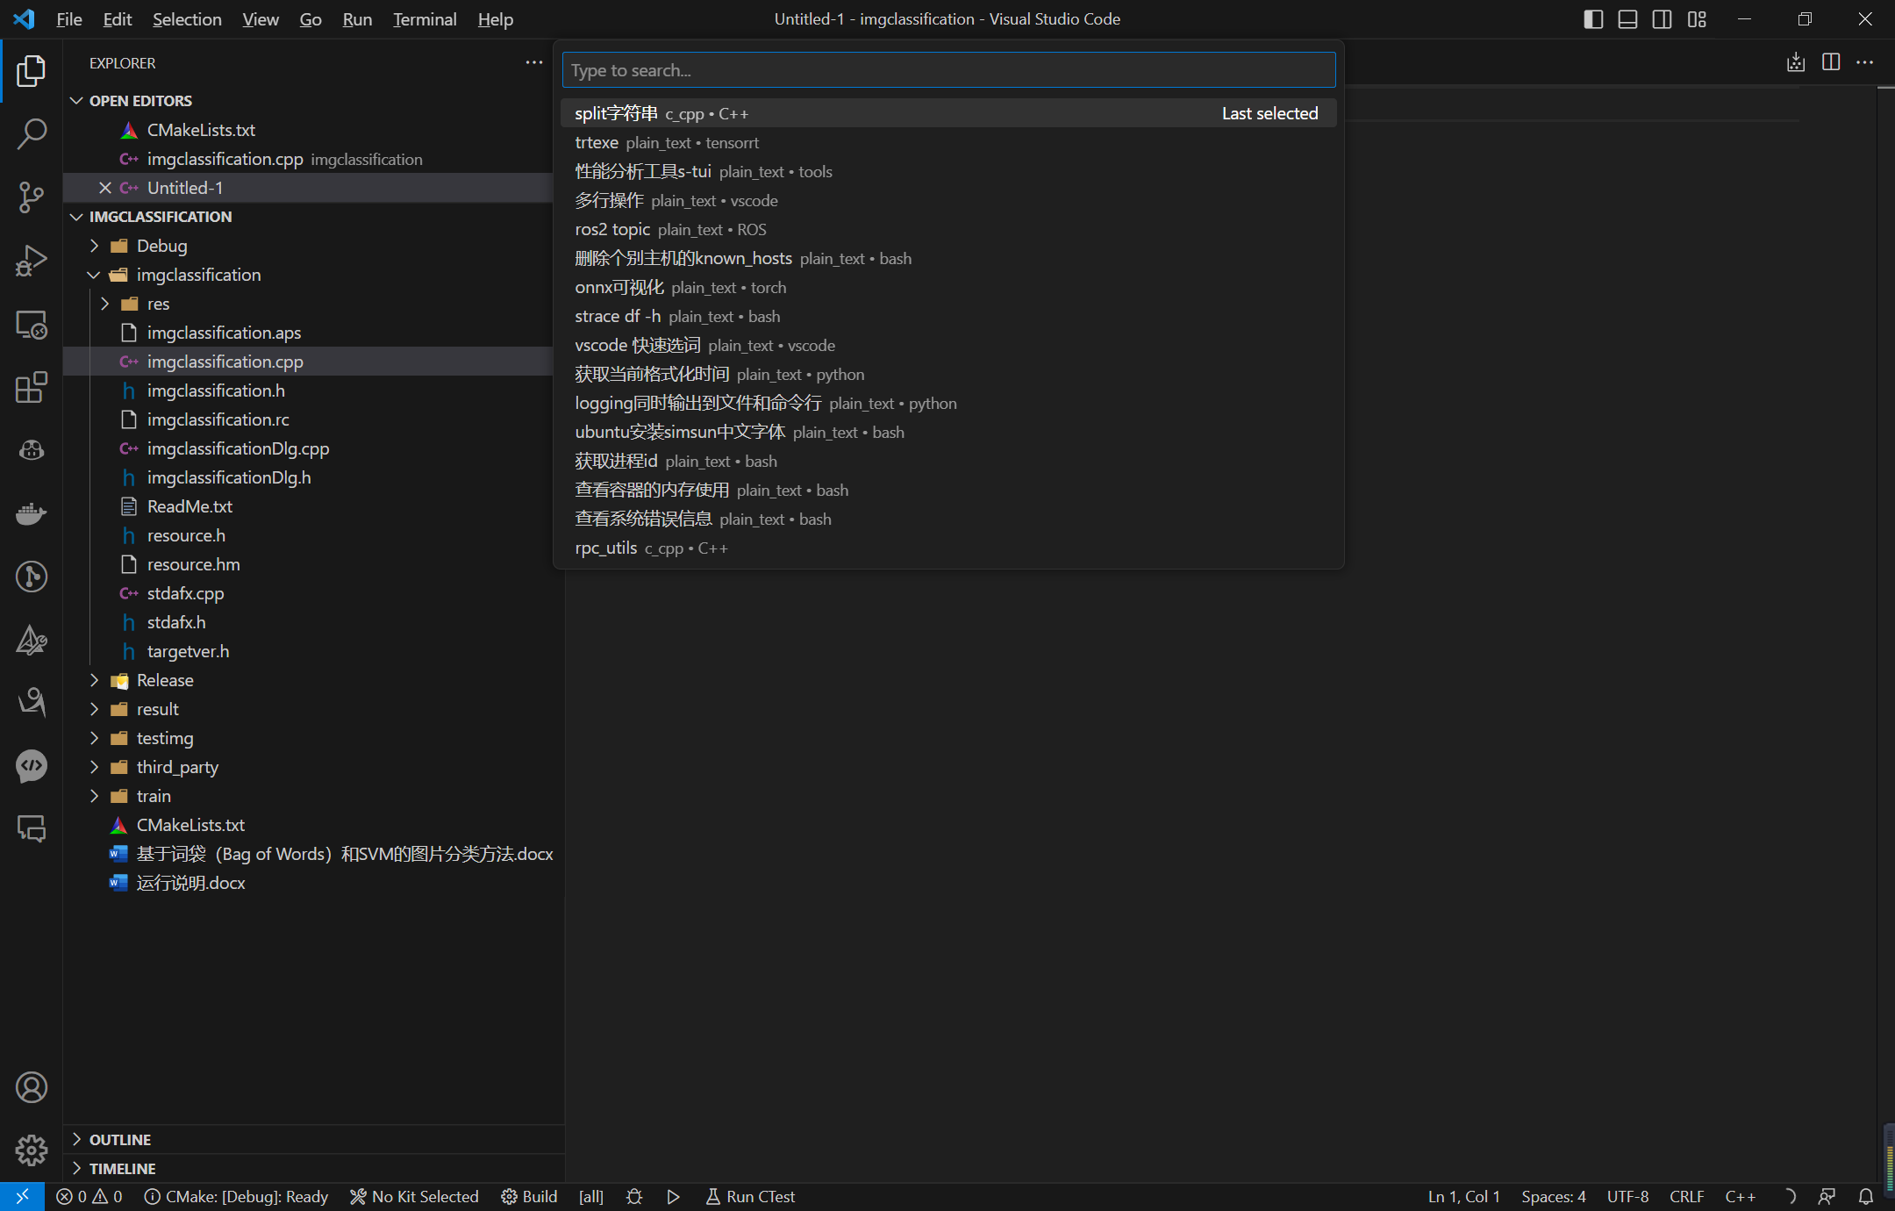Toggle primary side bar visibility
Screen dimensions: 1895x1211
pos(1593,19)
